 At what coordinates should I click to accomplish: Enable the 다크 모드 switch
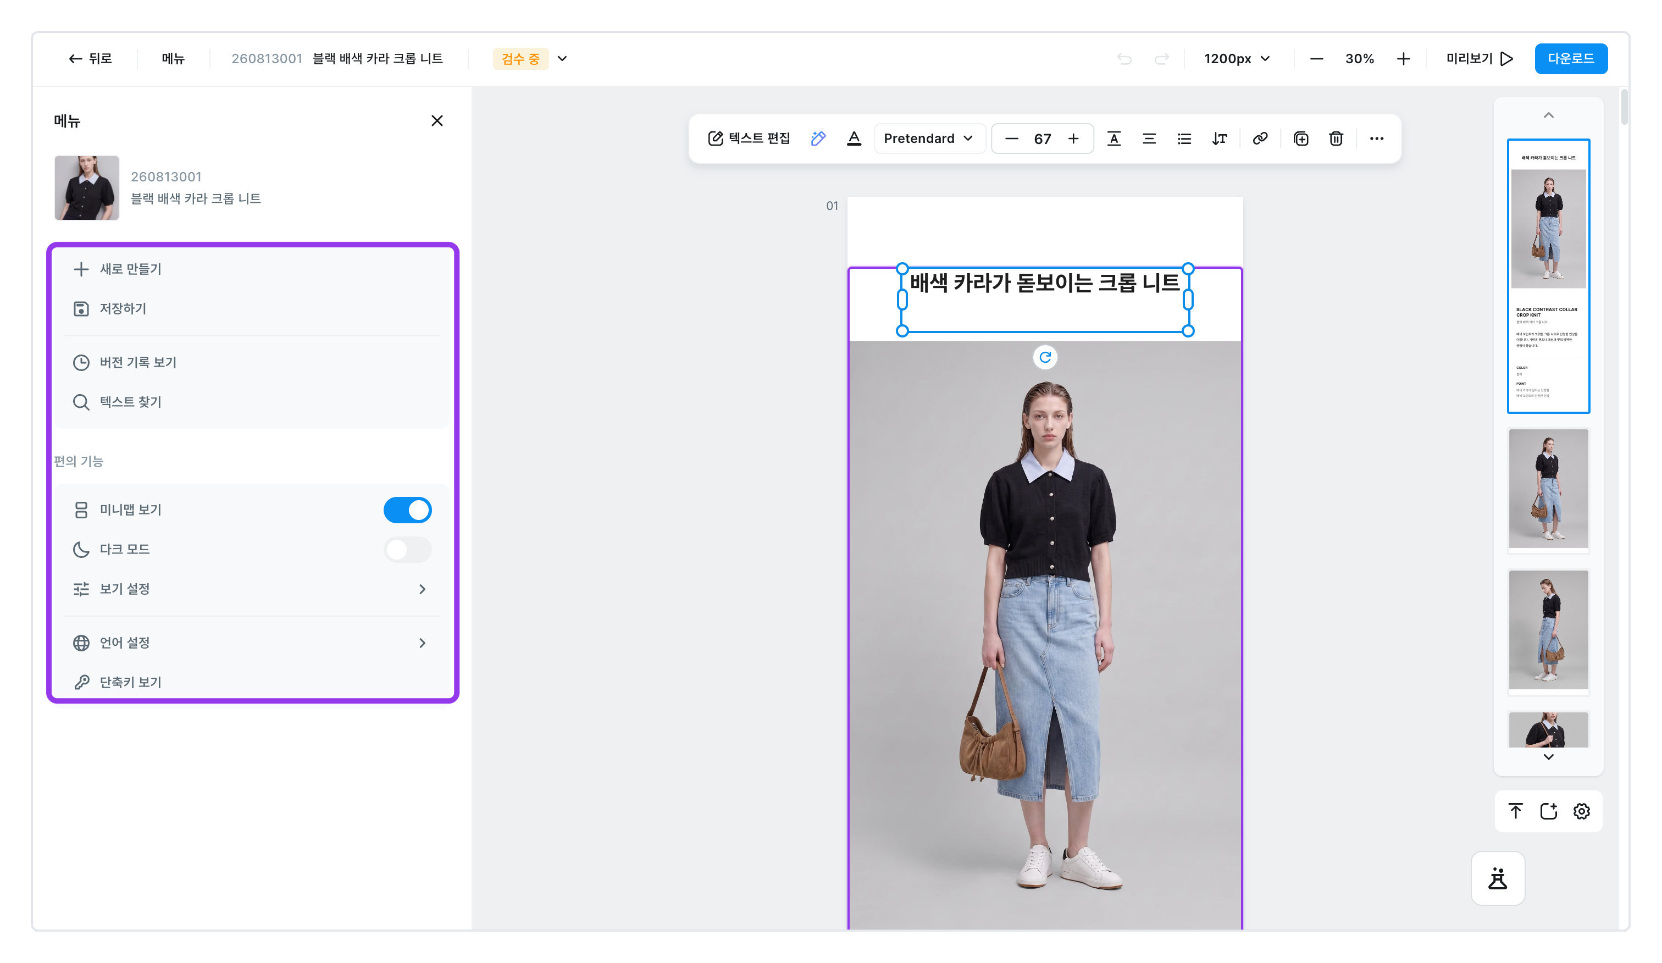pos(408,550)
